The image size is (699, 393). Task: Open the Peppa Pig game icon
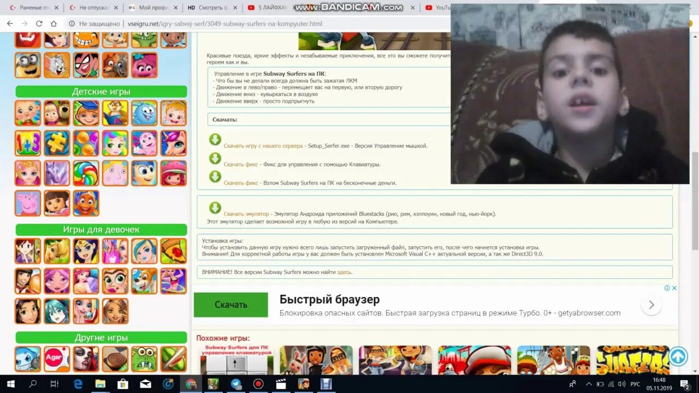(x=28, y=203)
